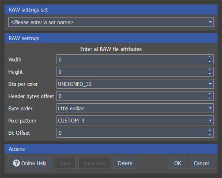Viewport: 222px width, 178px height.
Task: Increase Height with the up spinner arrow
Action: (x=209, y=69)
